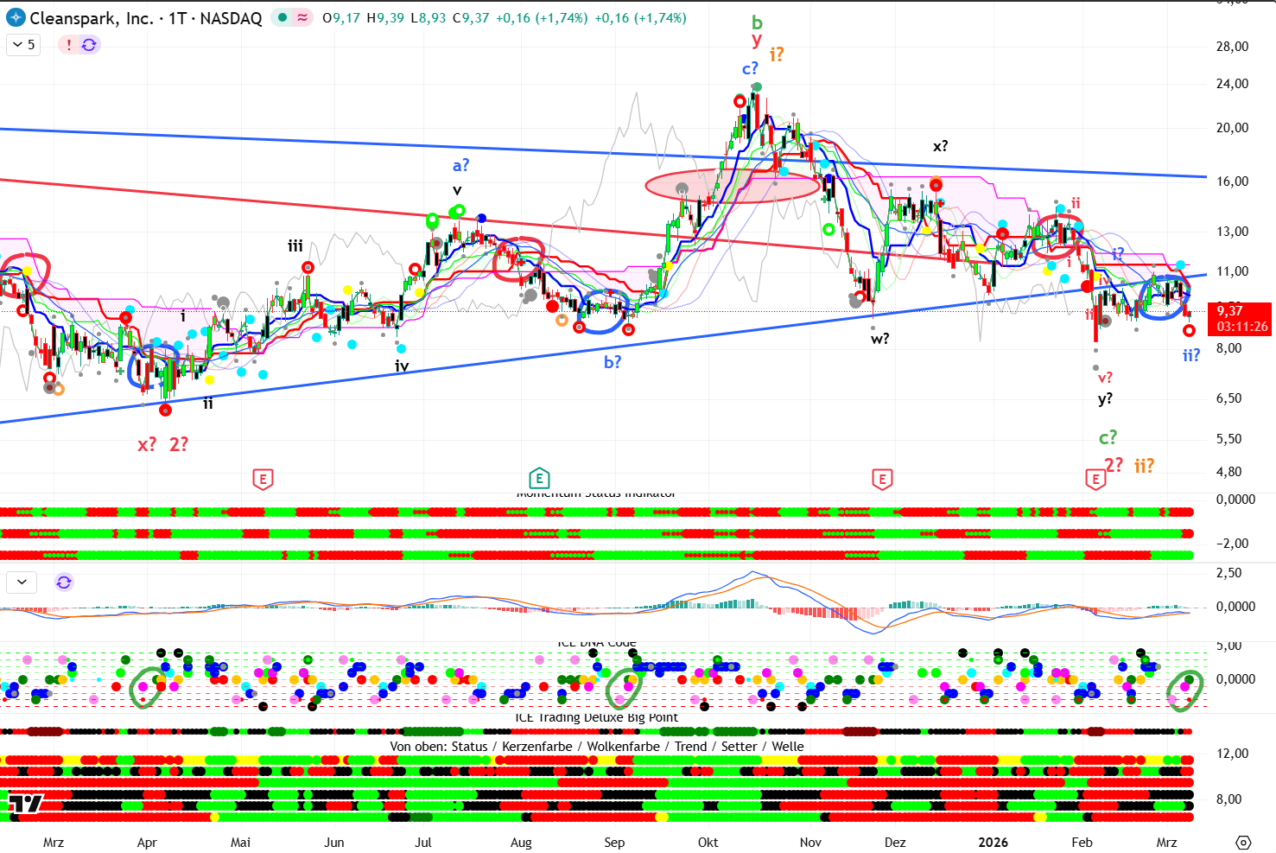This screenshot has width=1276, height=853.
Task: Click the 'Von oben: Status' indicator title
Action: tap(439, 747)
